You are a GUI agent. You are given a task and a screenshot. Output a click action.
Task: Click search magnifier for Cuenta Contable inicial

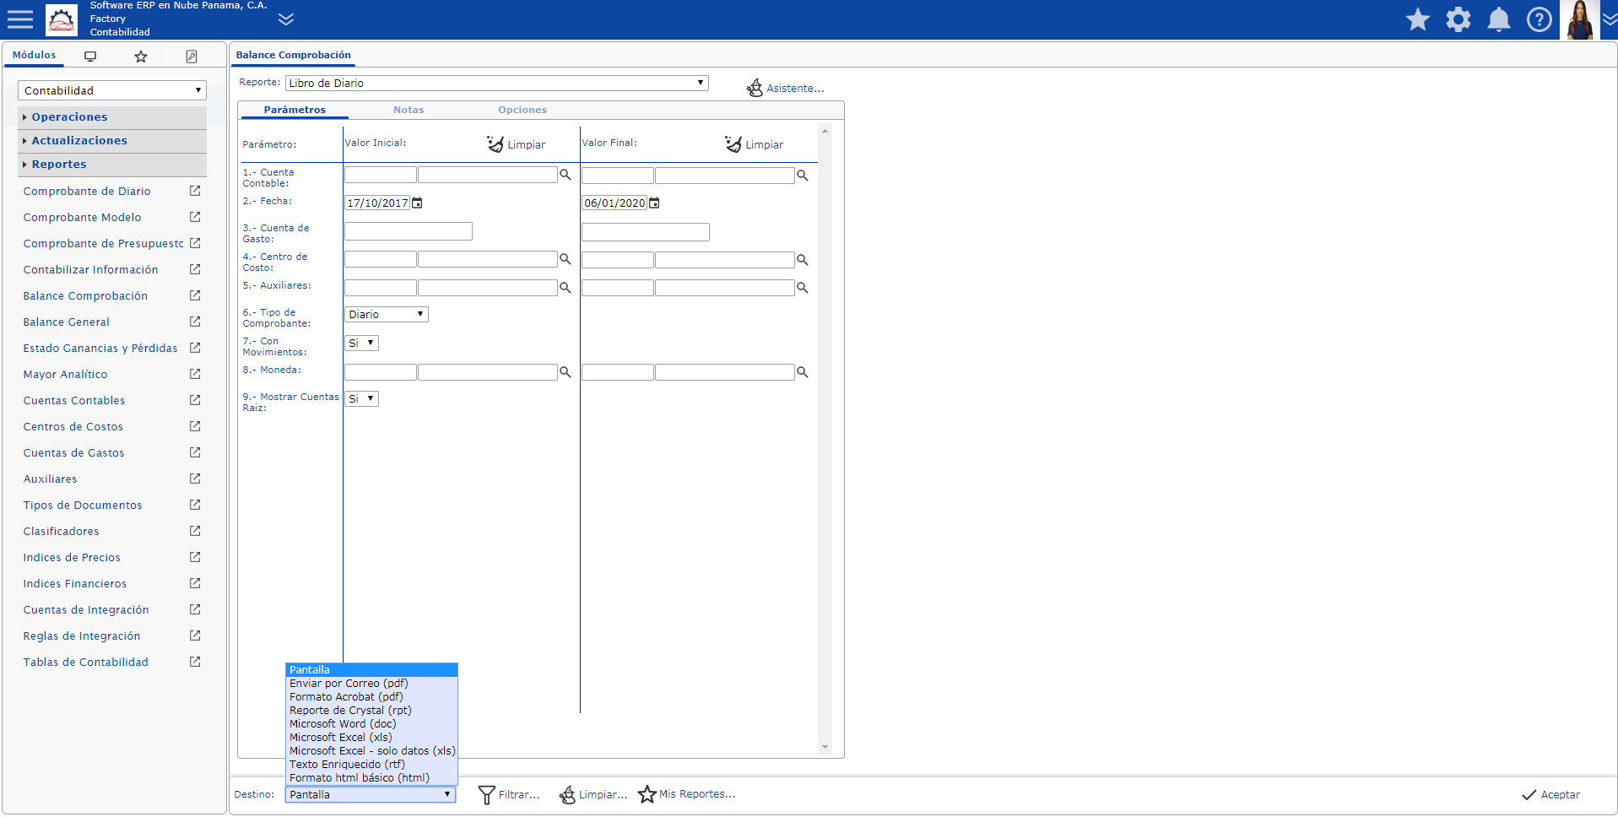565,176
